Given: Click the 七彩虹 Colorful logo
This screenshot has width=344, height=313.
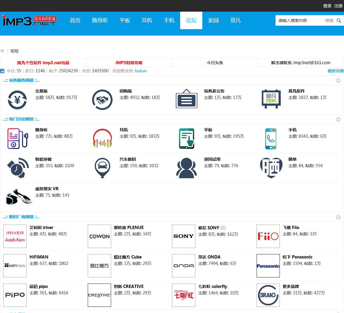Looking at the screenshot, I should (x=184, y=295).
